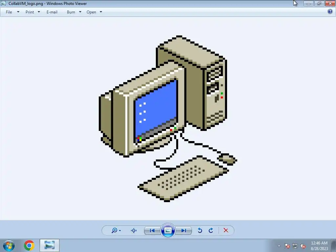This screenshot has height=252, width=336.
Task: Rotate the image clockwise
Action: pyautogui.click(x=211, y=231)
